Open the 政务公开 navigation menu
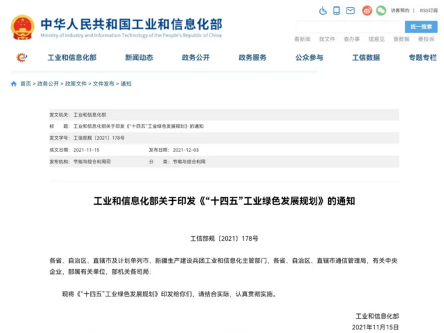444x333 pixels. 195,58
